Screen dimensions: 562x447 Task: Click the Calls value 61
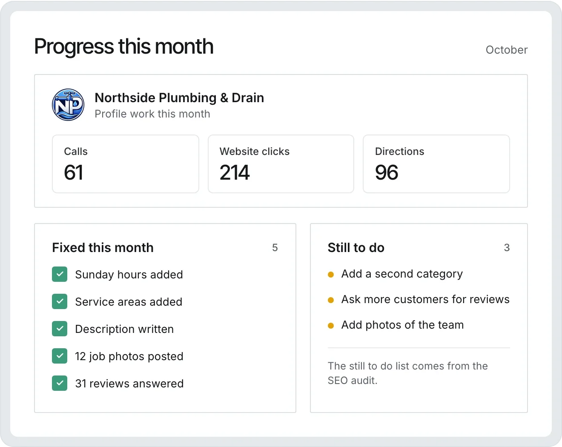74,172
